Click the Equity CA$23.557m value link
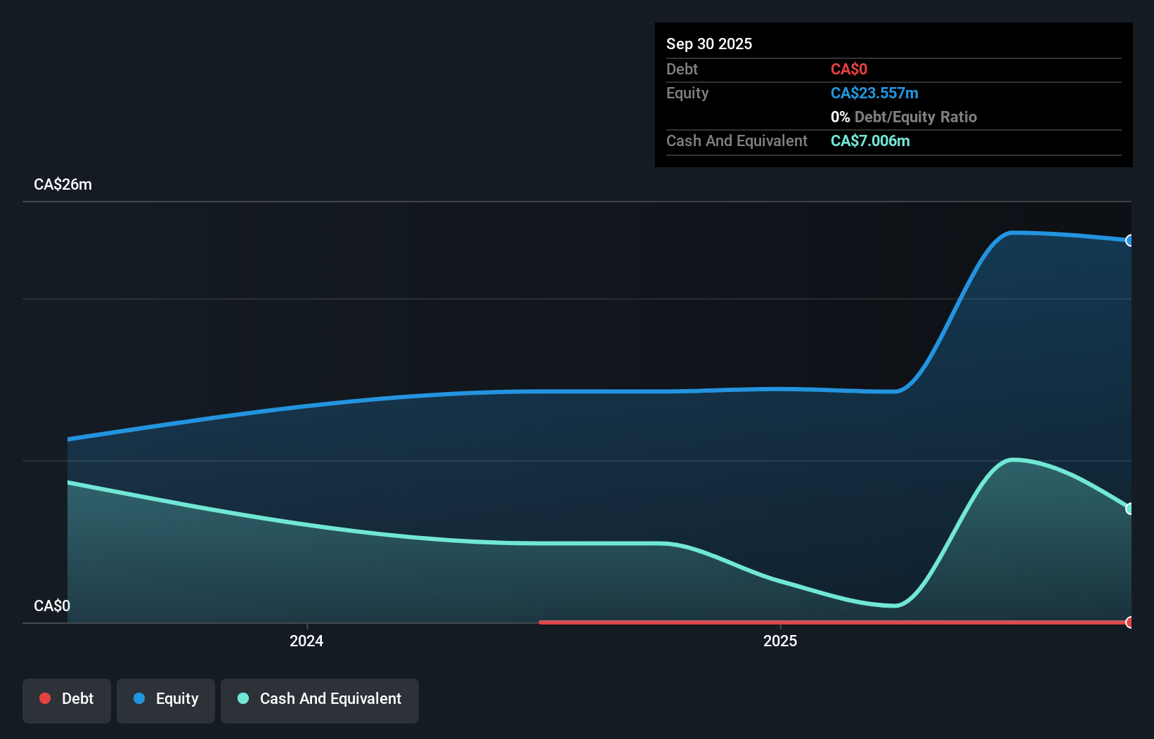 coord(874,93)
